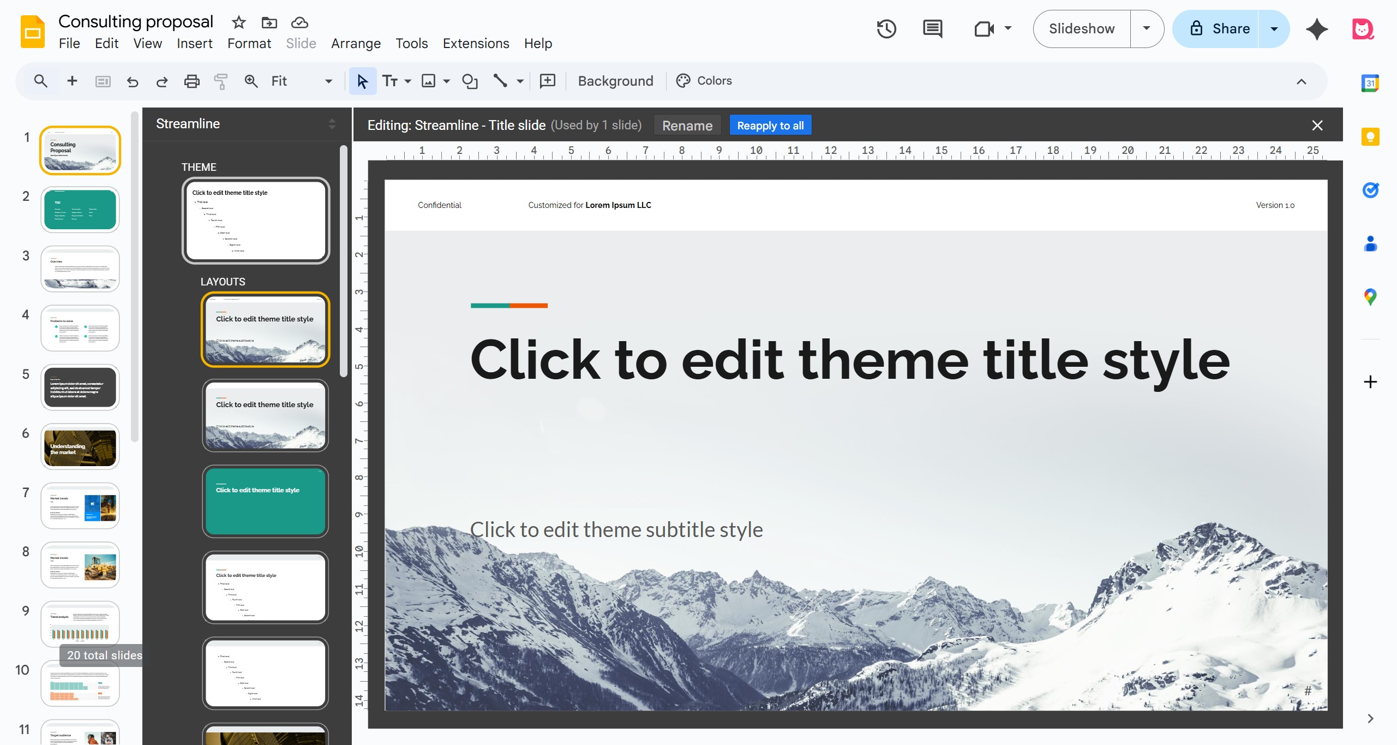Activate the paint format tool

[221, 81]
